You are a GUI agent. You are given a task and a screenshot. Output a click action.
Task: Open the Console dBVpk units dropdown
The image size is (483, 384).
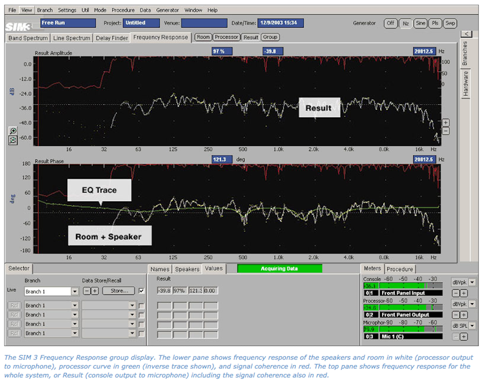(x=472, y=282)
